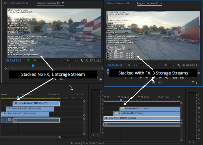
Task: Toggle second Solo S under left audio meter
Action: click(x=98, y=136)
